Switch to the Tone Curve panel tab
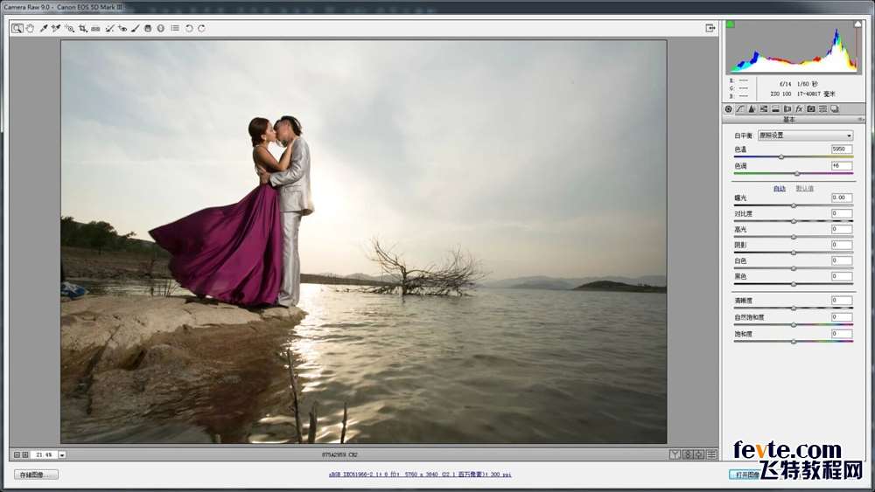This screenshot has width=875, height=492. 740,109
